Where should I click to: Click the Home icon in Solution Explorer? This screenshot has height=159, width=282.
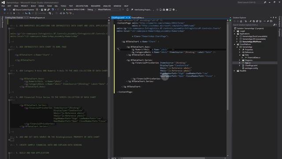pos(241,21)
